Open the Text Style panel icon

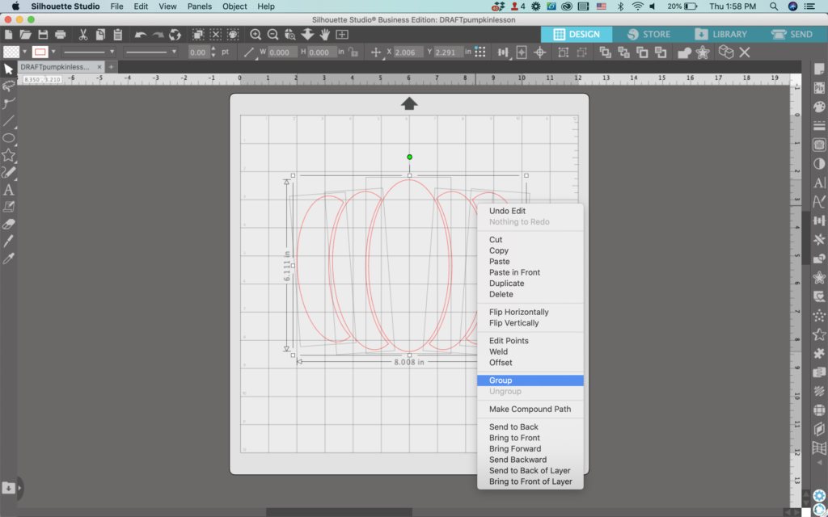(x=819, y=183)
